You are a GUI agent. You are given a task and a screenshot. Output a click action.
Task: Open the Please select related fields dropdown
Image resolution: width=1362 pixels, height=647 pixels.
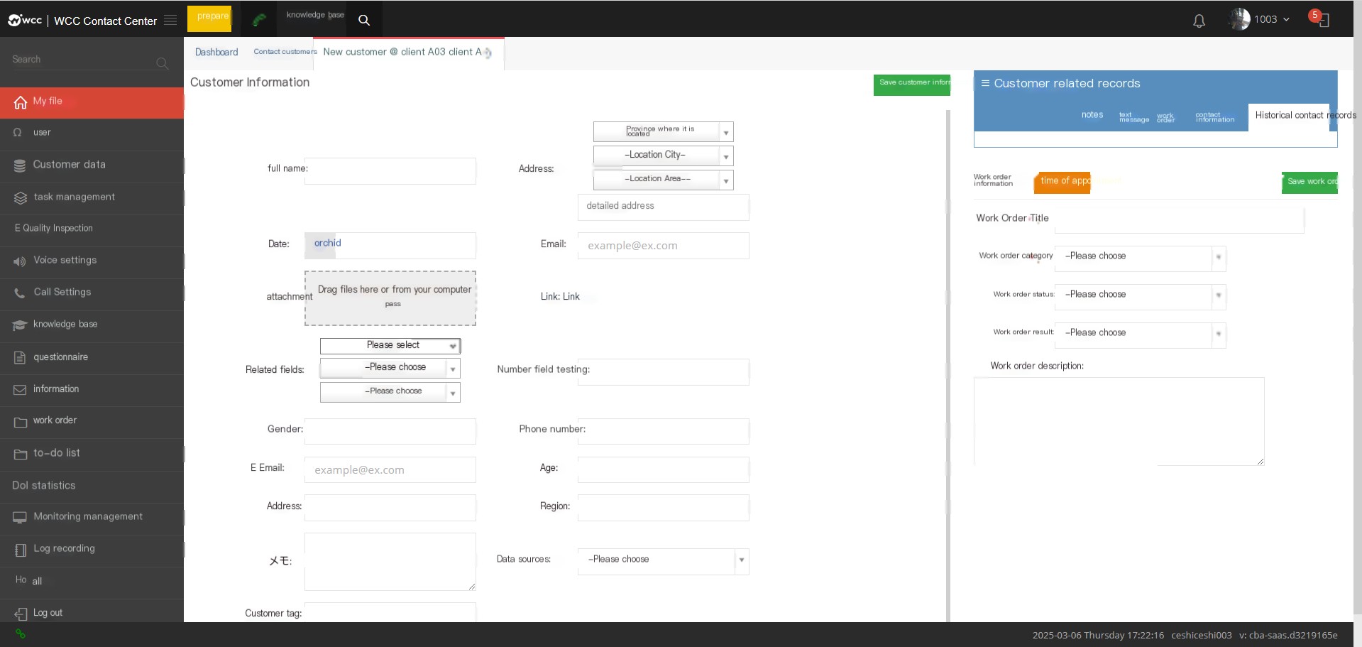(390, 346)
